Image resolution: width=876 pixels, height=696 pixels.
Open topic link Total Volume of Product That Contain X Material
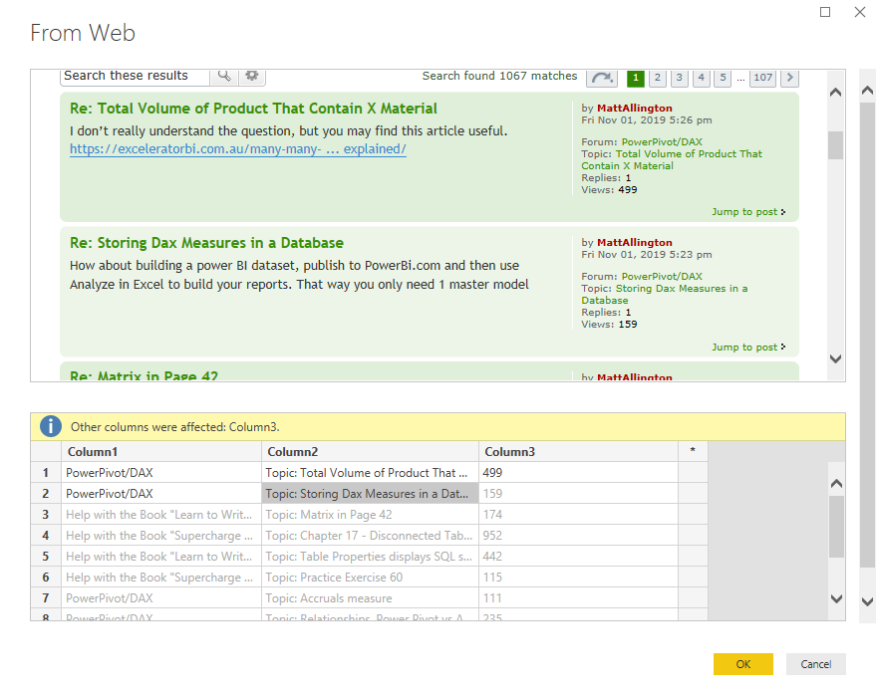(x=672, y=159)
